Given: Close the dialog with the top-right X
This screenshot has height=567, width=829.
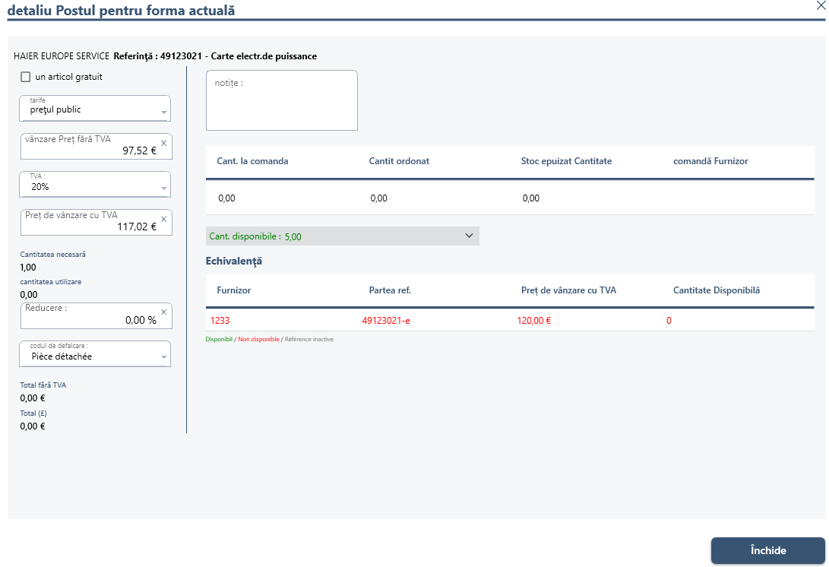Looking at the screenshot, I should (821, 5).
